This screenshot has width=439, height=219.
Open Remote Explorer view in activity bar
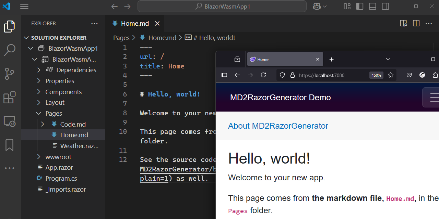coord(10,121)
